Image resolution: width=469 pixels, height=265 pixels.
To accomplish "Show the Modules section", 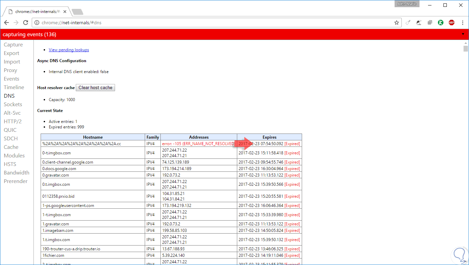I will pyautogui.click(x=14, y=156).
